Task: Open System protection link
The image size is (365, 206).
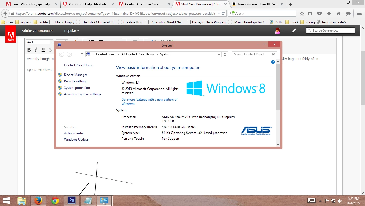Action: 77,88
